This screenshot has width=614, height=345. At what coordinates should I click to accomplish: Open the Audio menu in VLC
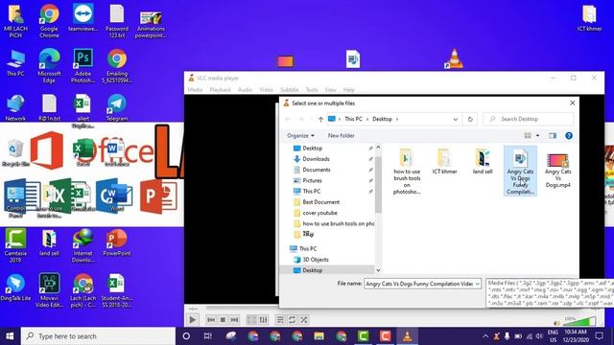click(246, 89)
